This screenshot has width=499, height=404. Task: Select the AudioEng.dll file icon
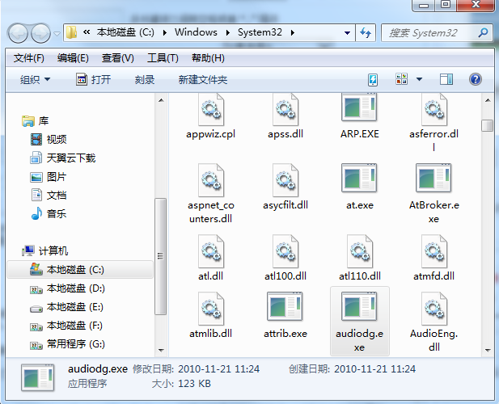(434, 309)
